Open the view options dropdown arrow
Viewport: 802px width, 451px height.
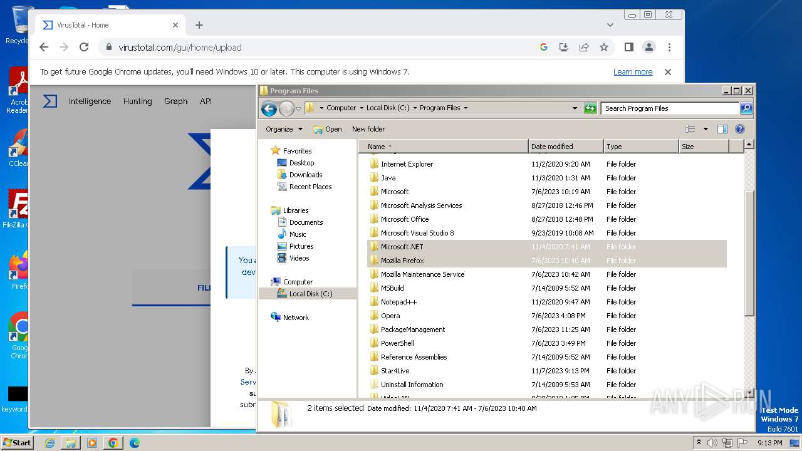click(706, 129)
